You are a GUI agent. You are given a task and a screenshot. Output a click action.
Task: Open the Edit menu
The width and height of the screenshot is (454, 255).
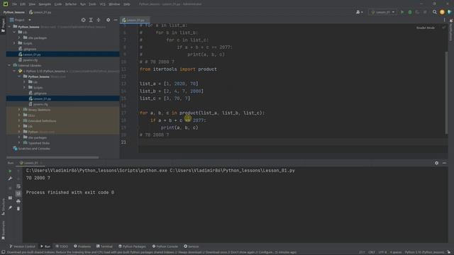coord(23,4)
